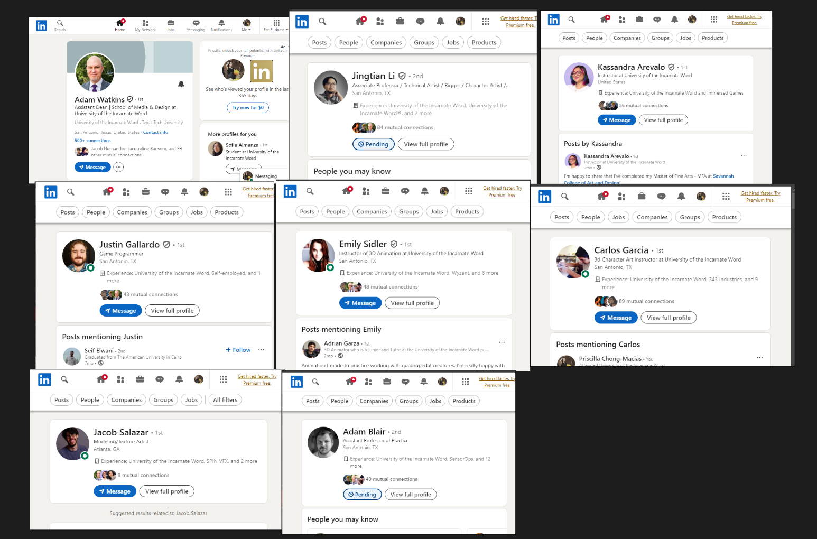This screenshot has height=539, width=817.
Task: Click LinkedIn logo in Jacob Salazar window
Action: pyautogui.click(x=44, y=379)
